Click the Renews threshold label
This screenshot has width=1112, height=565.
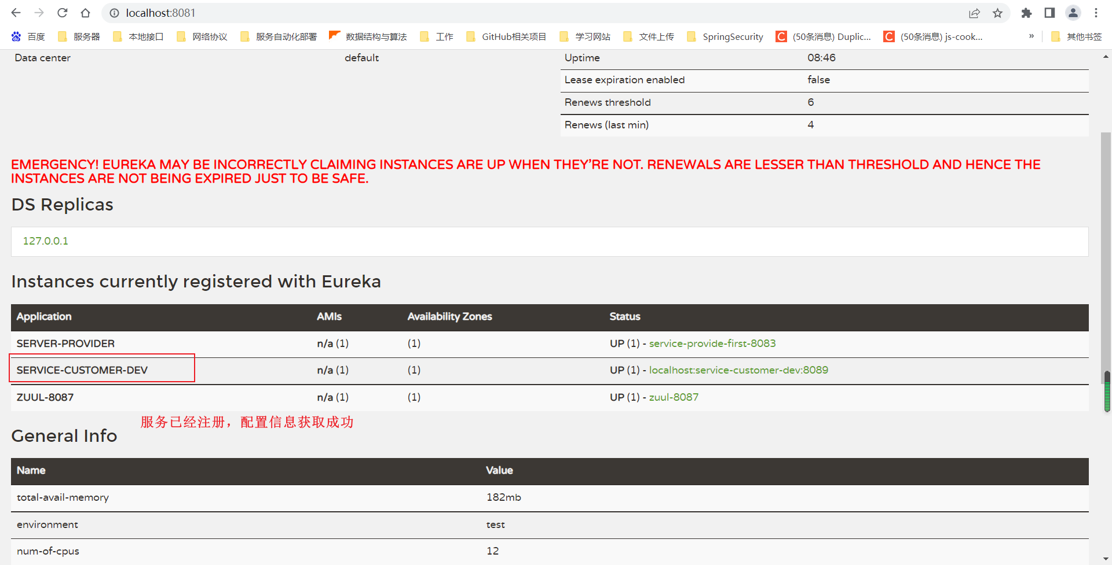tap(608, 102)
